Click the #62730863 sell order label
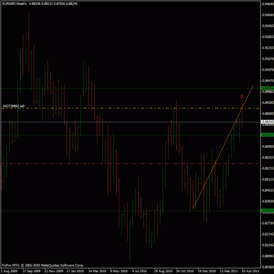This screenshot has height=274, width=274. point(14,106)
